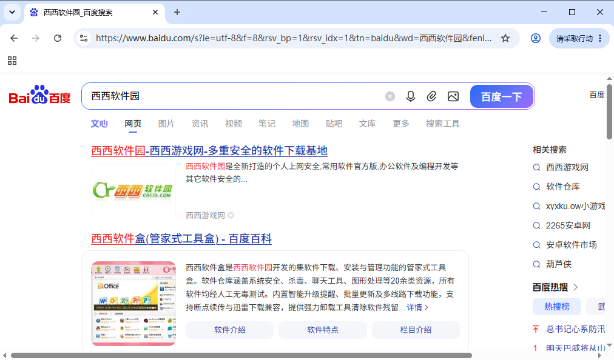Click the horizontal page scrollbar thumb
This screenshot has width=614, height=360.
coord(241,355)
